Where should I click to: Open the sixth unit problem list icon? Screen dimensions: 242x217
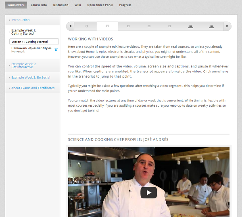[191, 26]
